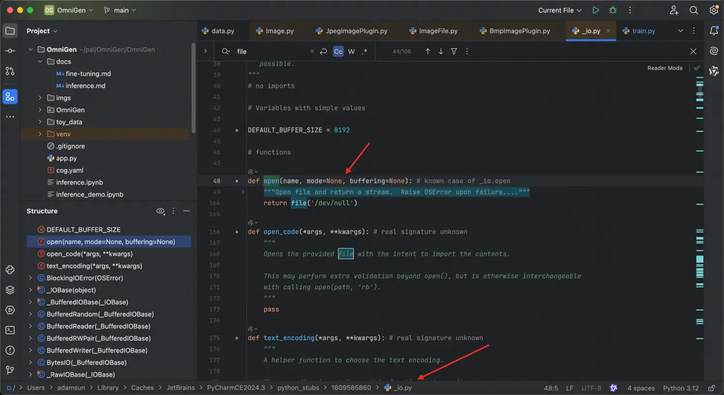Viewport: 724px width, 395px height.
Task: Toggle Match Case option
Action: pos(338,51)
